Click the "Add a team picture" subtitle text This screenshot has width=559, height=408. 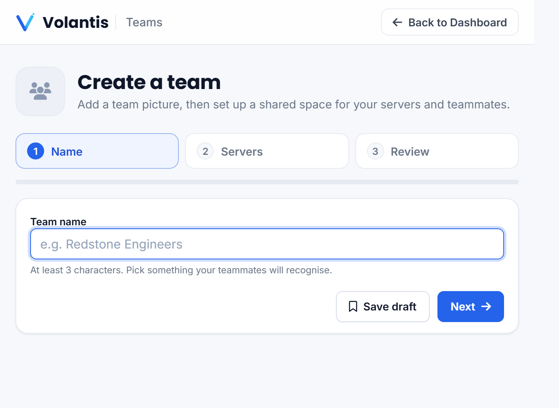293,105
